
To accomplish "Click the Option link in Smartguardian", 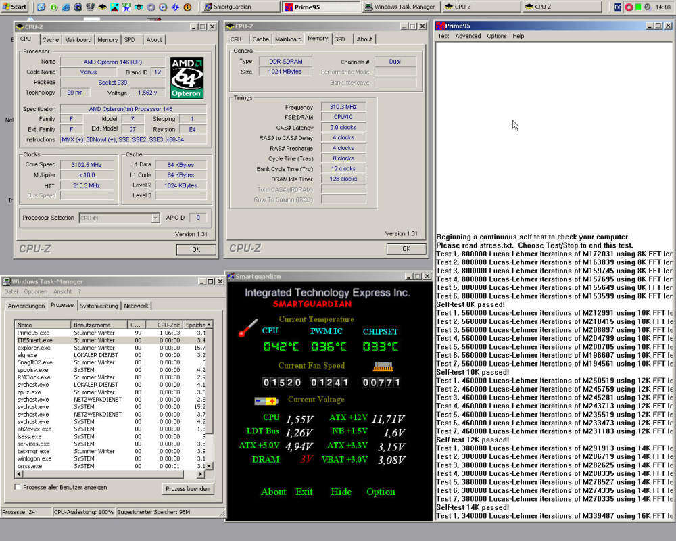I will (x=381, y=492).
